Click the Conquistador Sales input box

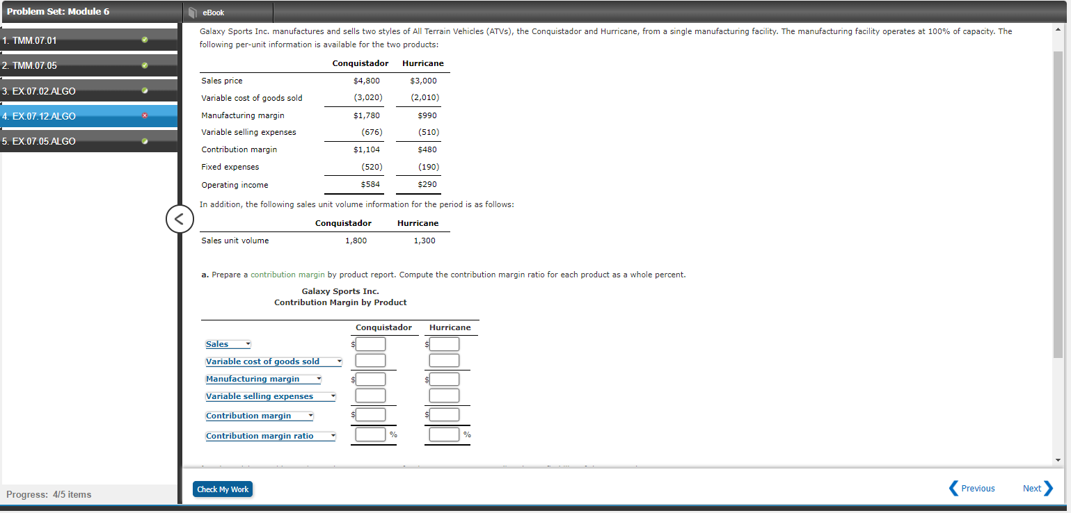(370, 343)
